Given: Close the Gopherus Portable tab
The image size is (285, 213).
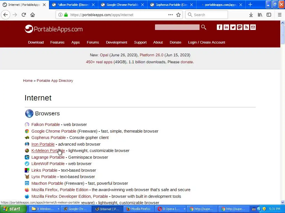Looking at the screenshot, I should point(191,5).
